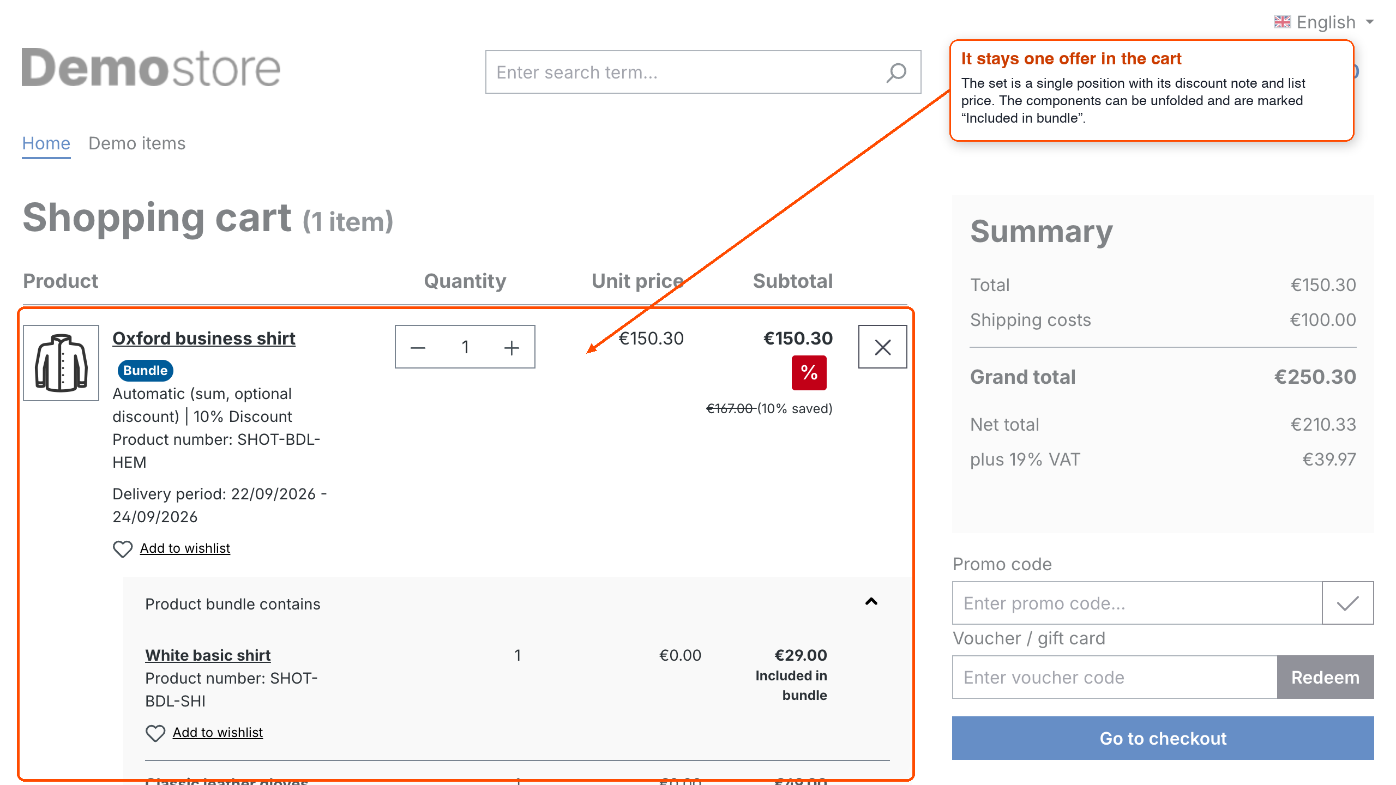The width and height of the screenshot is (1396, 785).
Task: Click the blue Bundle badge
Action: [145, 371]
